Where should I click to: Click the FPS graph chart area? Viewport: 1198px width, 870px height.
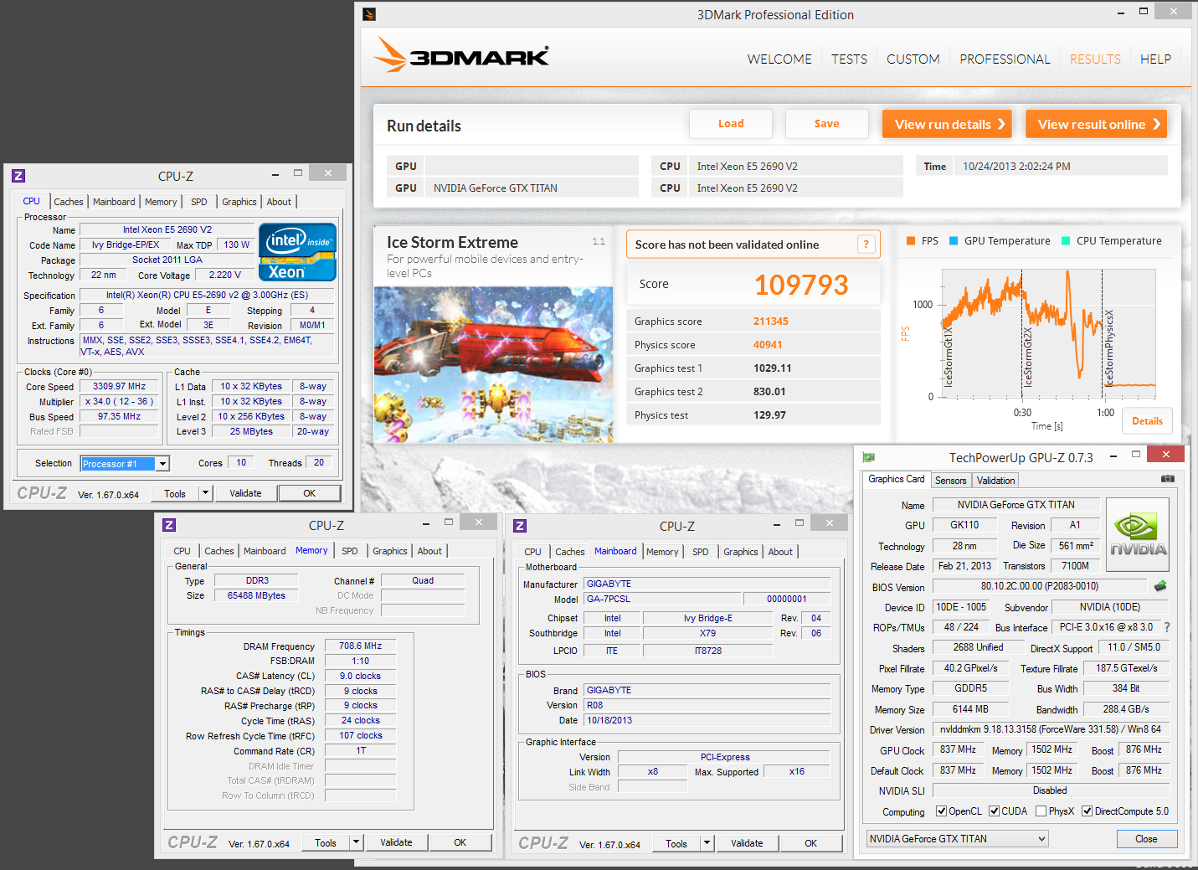1048,333
